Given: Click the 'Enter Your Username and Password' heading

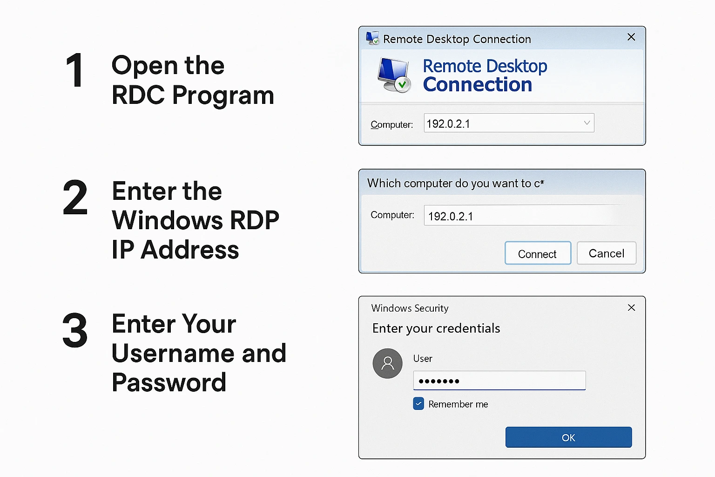Looking at the screenshot, I should click(199, 353).
